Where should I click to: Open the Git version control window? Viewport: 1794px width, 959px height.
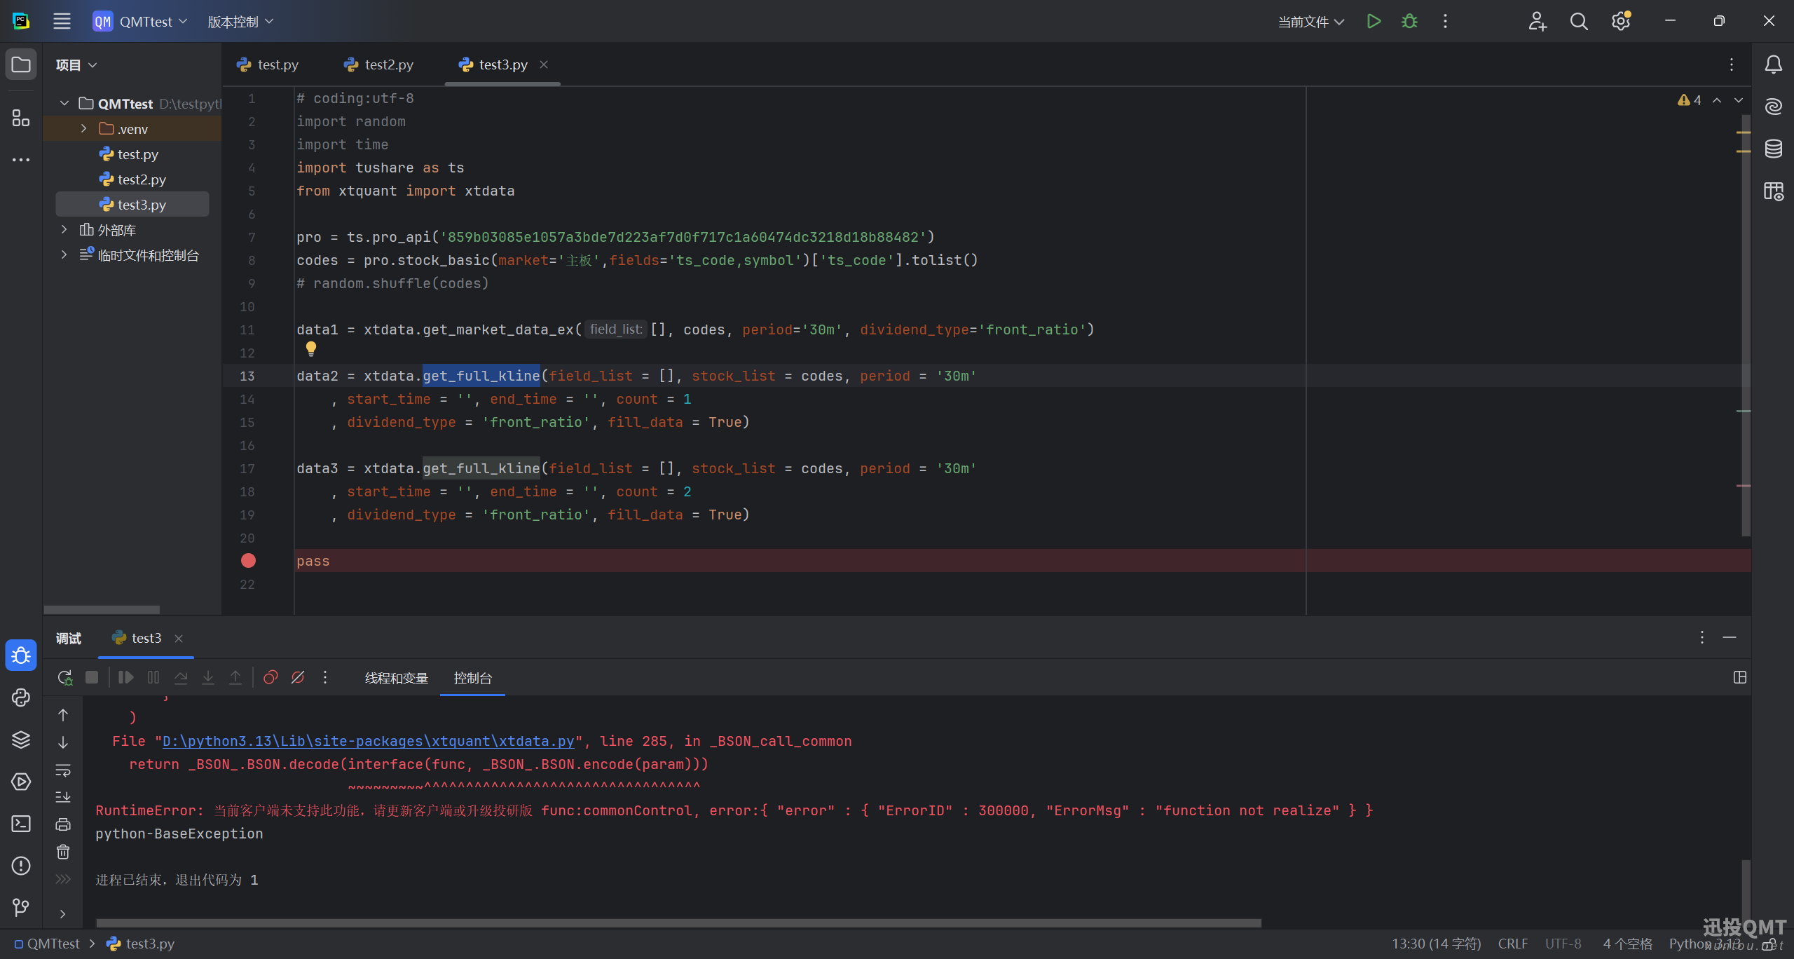pos(21,908)
